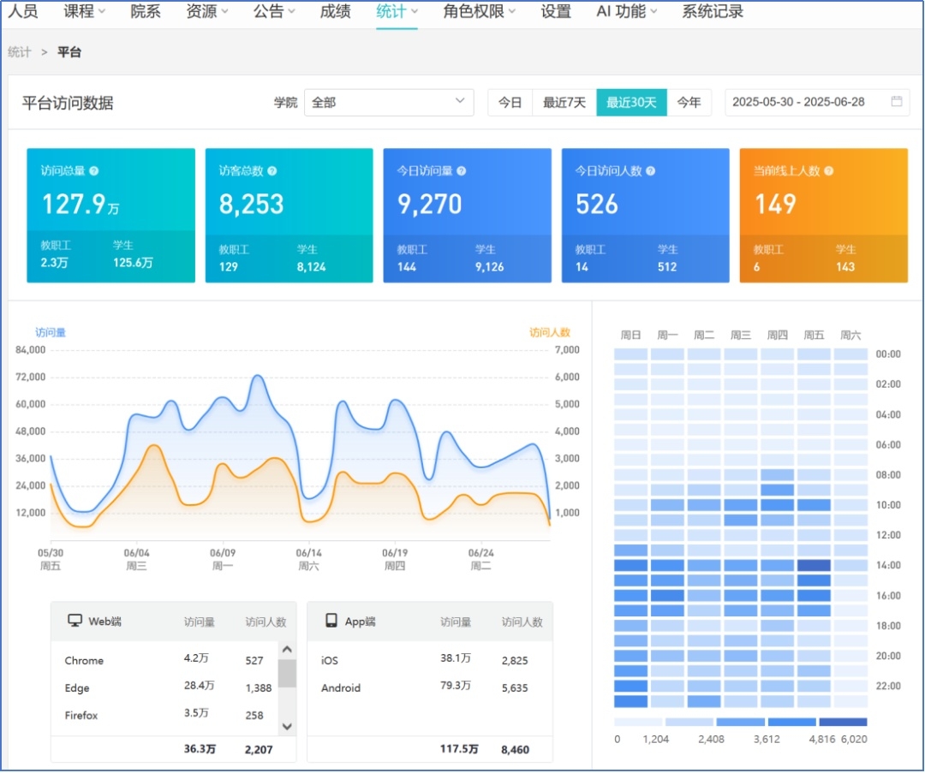925x773 pixels.
Task: Click the Web端 monitor icon
Action: coord(75,621)
